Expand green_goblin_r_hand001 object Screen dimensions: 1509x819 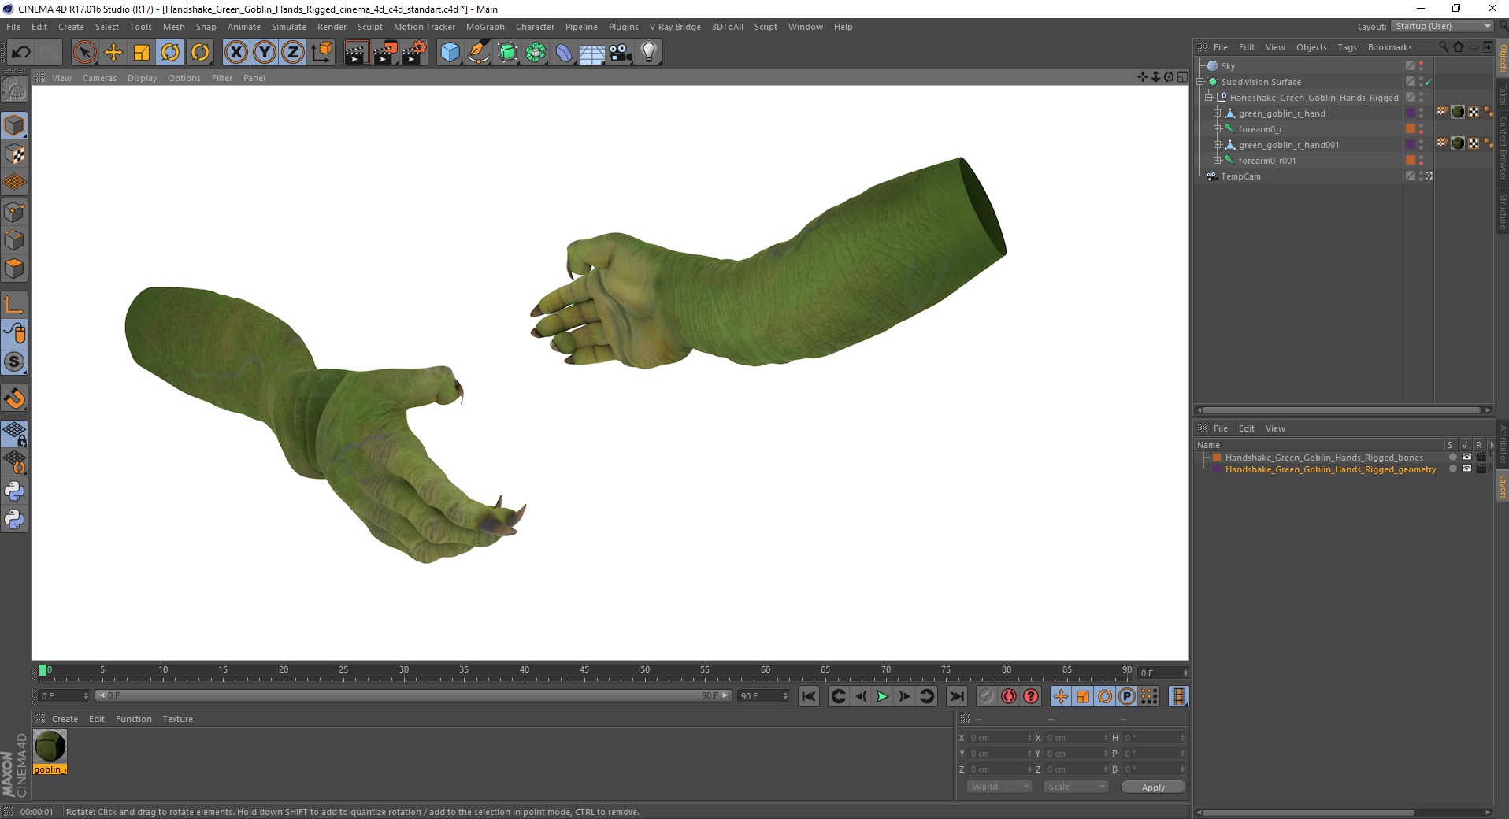click(x=1217, y=145)
